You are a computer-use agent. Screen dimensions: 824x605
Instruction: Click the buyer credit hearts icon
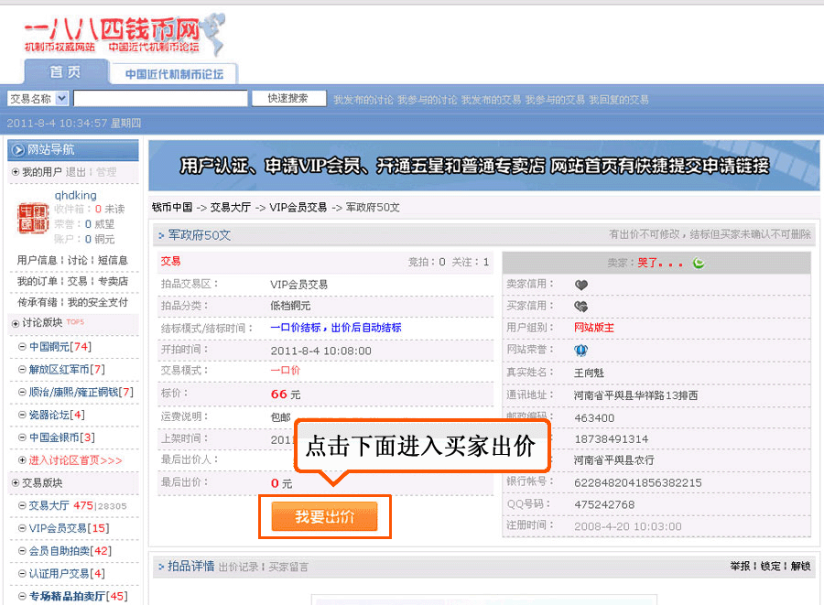tap(581, 307)
